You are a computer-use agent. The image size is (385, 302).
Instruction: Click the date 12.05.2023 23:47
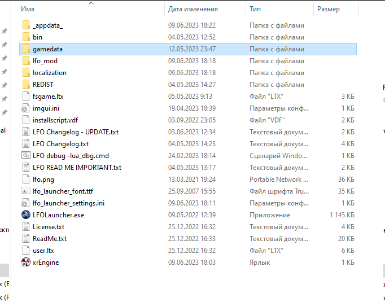(x=192, y=49)
